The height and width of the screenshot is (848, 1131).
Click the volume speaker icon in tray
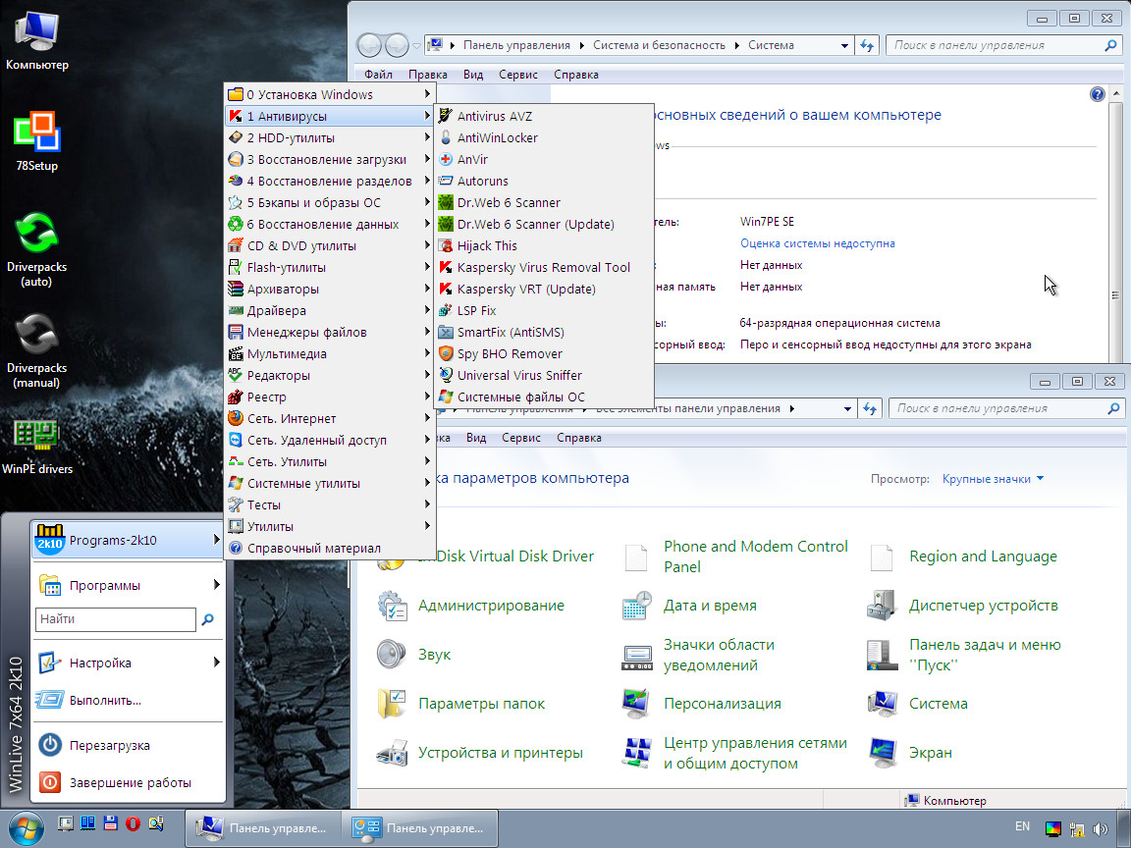point(1101,827)
